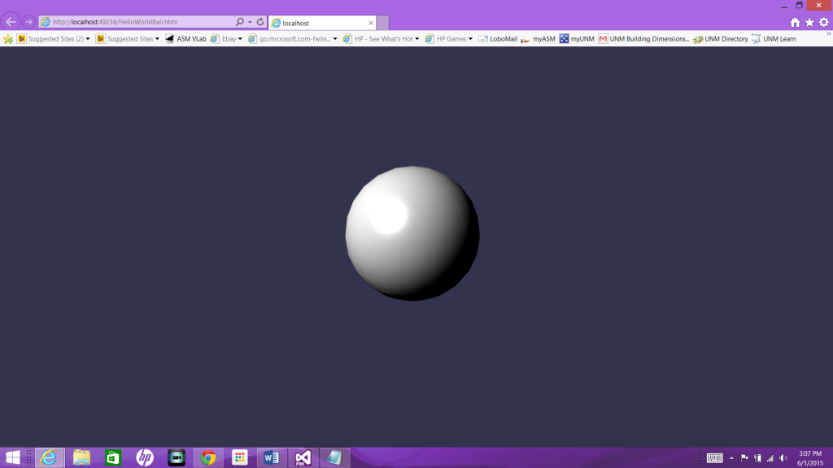
Task: Click the search magnifier in the address bar
Action: pyautogui.click(x=239, y=23)
